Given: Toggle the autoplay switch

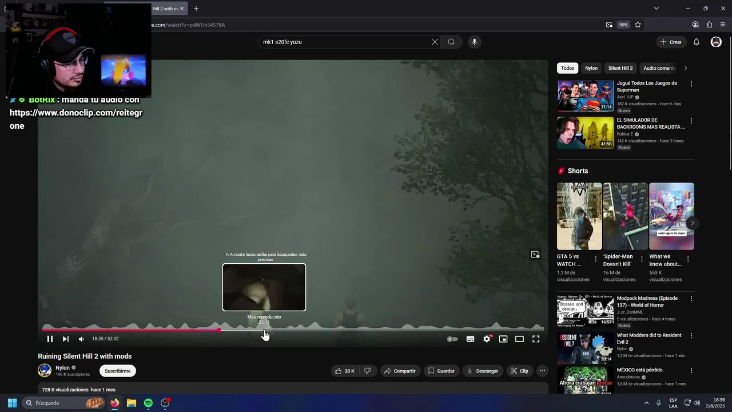Looking at the screenshot, I should point(452,339).
